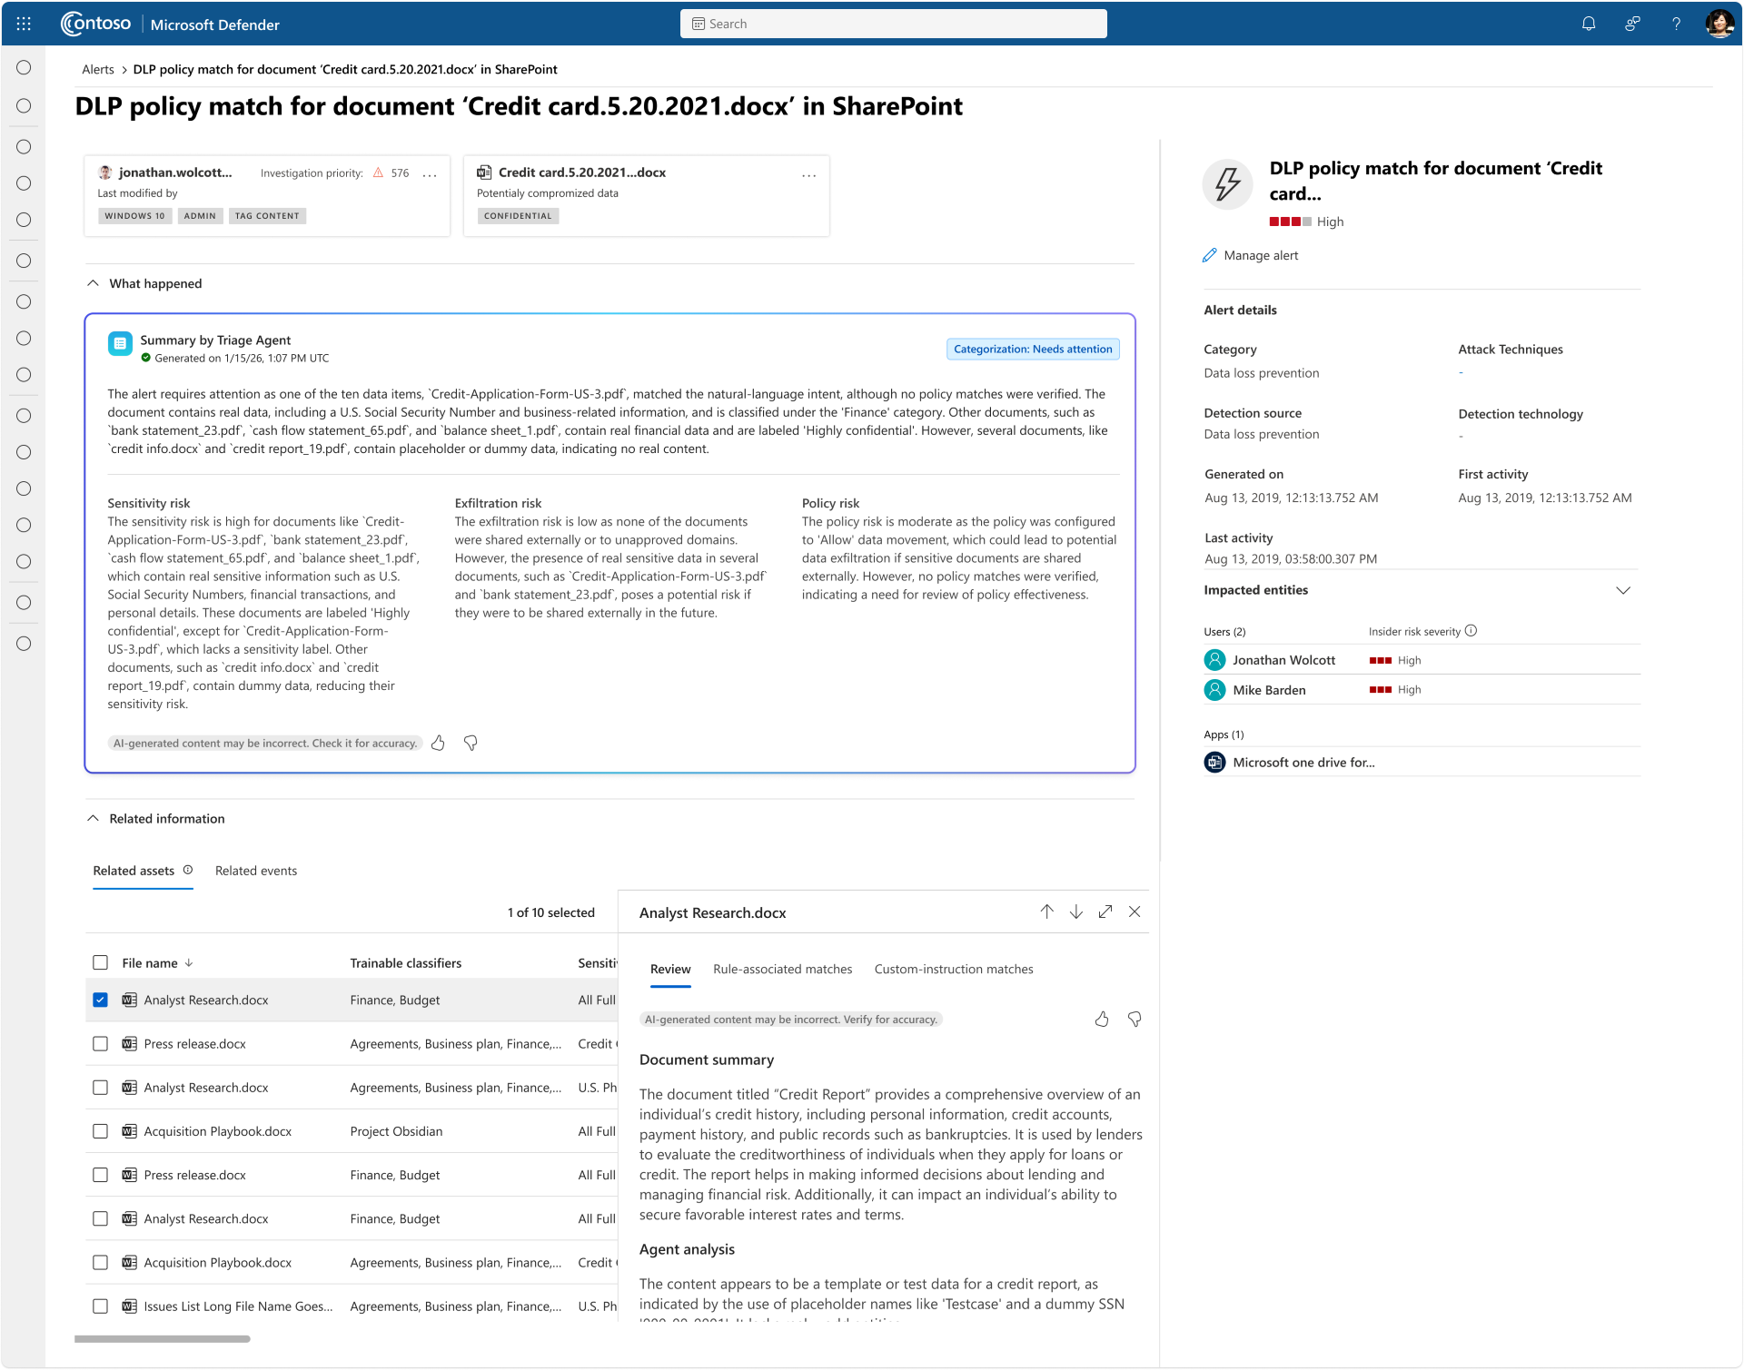Collapse the What happened section
Viewport: 1744px width, 1370px height.
(93, 283)
